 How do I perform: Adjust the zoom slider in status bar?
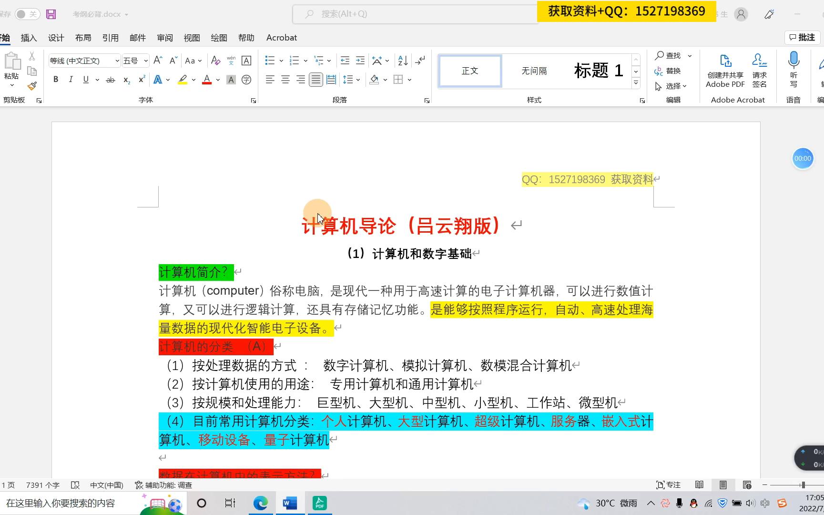coord(803,485)
